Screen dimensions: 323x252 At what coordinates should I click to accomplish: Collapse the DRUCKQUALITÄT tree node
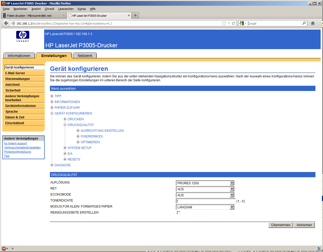65,125
